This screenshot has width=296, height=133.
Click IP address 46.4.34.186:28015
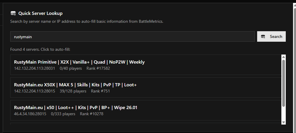(x=30, y=114)
